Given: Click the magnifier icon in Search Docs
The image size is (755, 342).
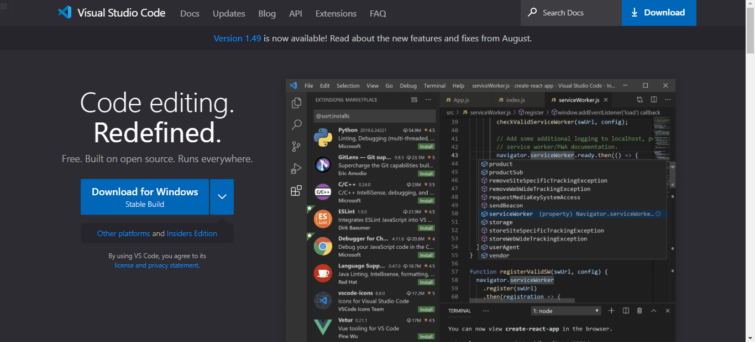Looking at the screenshot, I should [x=531, y=12].
